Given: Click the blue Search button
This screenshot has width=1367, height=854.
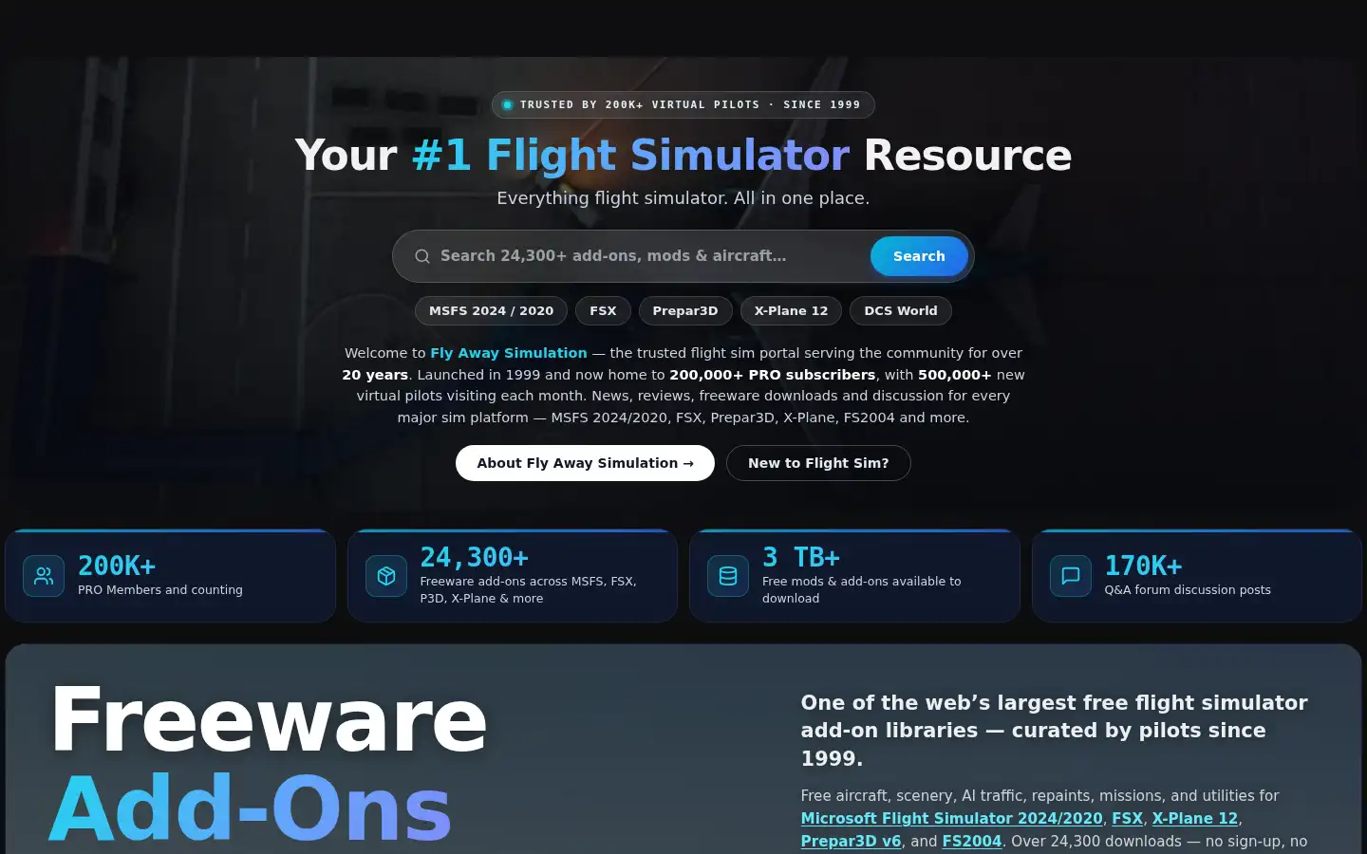Looking at the screenshot, I should [919, 256].
